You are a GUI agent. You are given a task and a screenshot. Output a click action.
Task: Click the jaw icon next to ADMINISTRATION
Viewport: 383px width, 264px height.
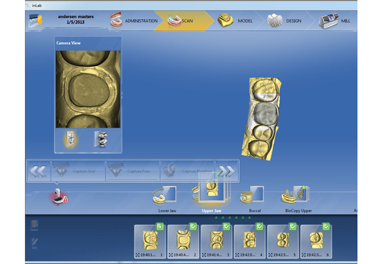[x=116, y=20]
